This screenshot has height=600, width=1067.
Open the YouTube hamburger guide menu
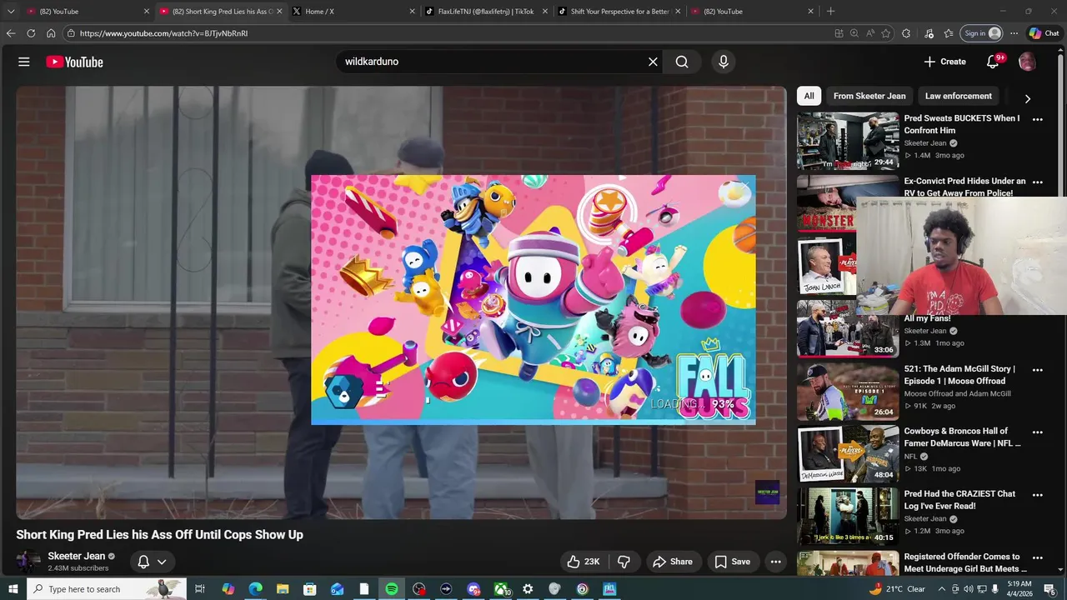click(24, 62)
